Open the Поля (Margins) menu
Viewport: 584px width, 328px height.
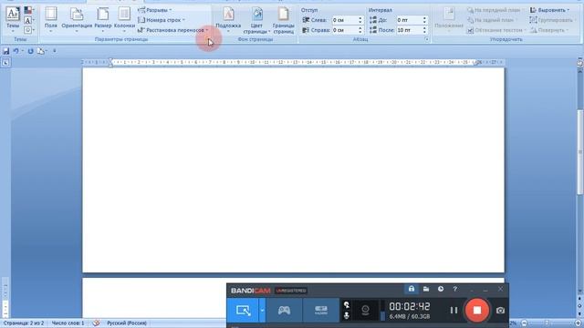51,19
